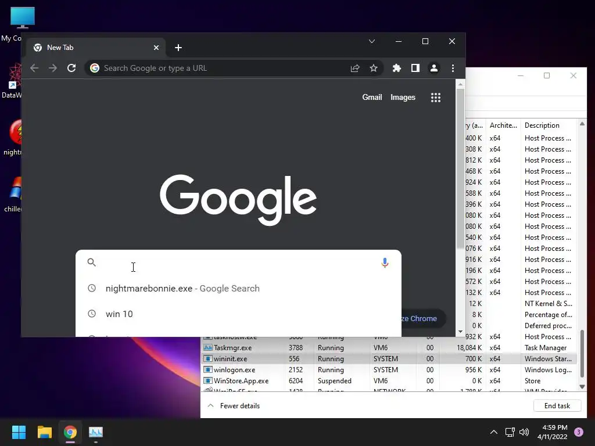Choose nightmarebonnie.exe search suggestion
The height and width of the screenshot is (446, 595).
tap(238, 289)
